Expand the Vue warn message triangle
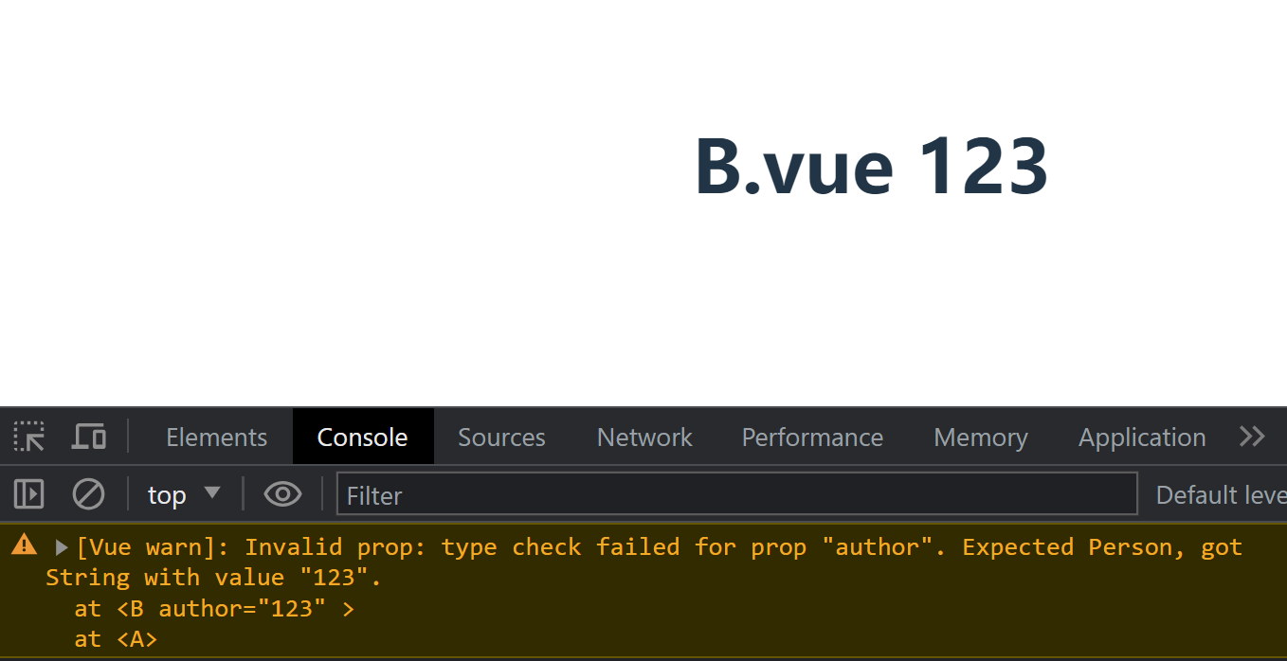Image resolution: width=1287 pixels, height=661 pixels. point(62,547)
